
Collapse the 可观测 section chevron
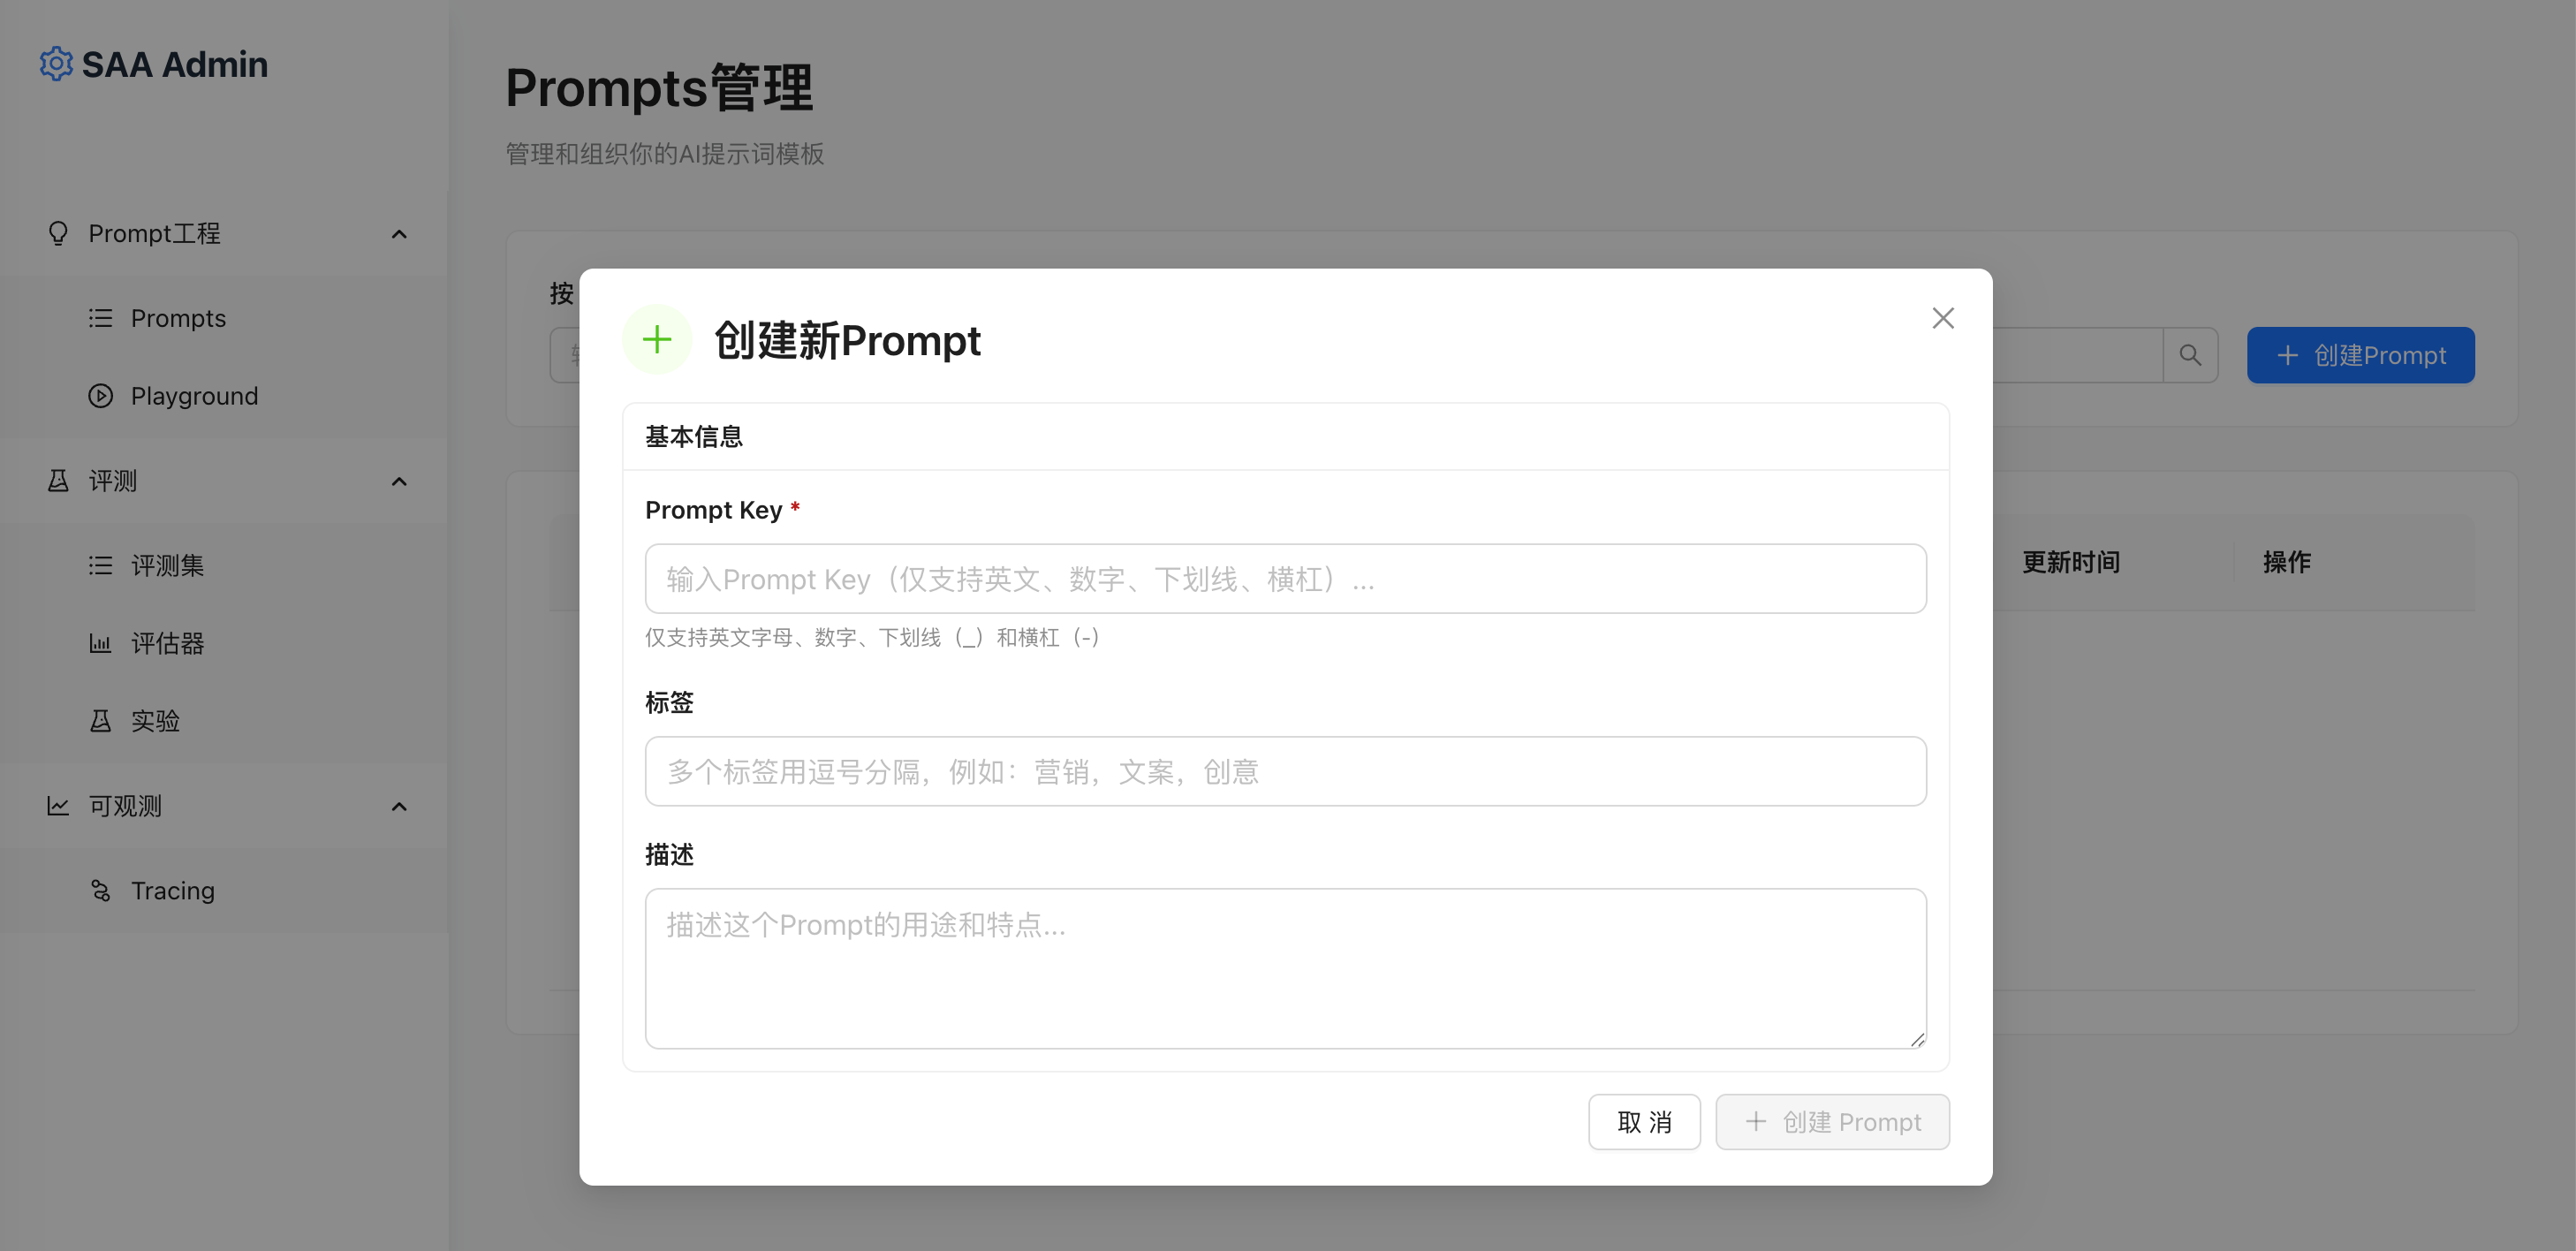click(x=399, y=807)
